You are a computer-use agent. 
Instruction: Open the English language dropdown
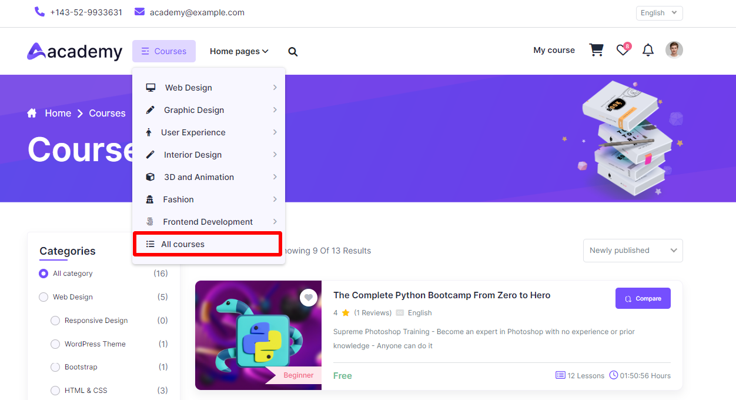click(x=659, y=13)
